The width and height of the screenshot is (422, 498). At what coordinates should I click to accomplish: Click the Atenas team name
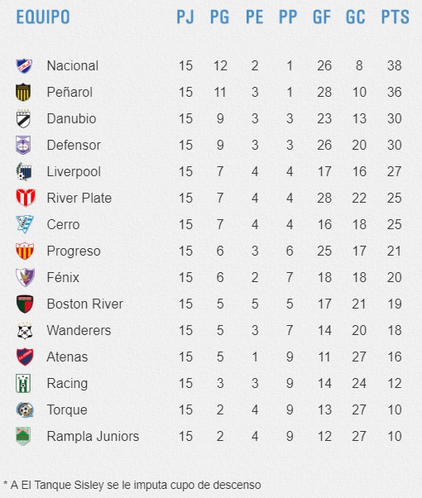tap(67, 357)
